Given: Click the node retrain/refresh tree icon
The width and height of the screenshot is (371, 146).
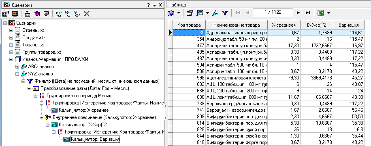Looking at the screenshot, I should click(77, 14).
